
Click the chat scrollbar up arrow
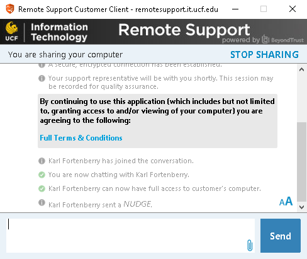coord(302,69)
